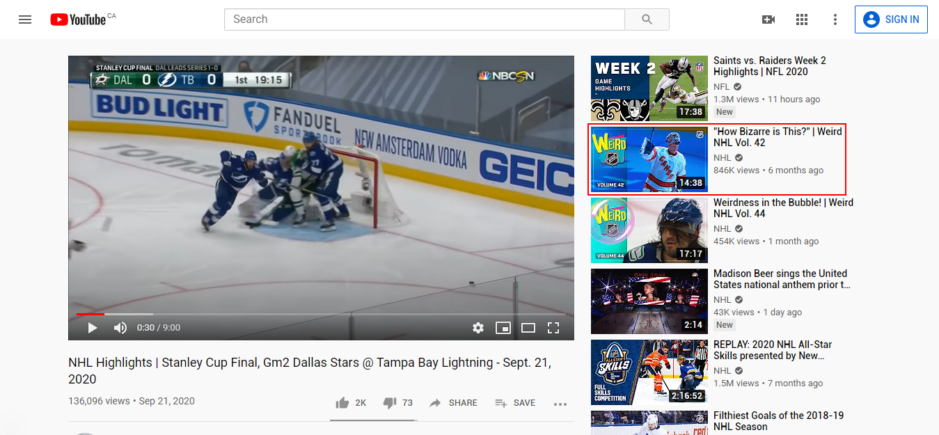Open Saints vs. Raiders Week 2 thumbnail
Image resolution: width=939 pixels, height=435 pixels.
649,89
